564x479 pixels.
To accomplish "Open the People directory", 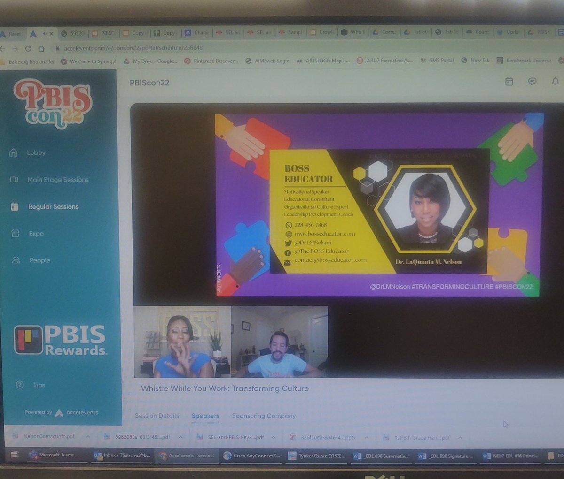I will 31,260.
